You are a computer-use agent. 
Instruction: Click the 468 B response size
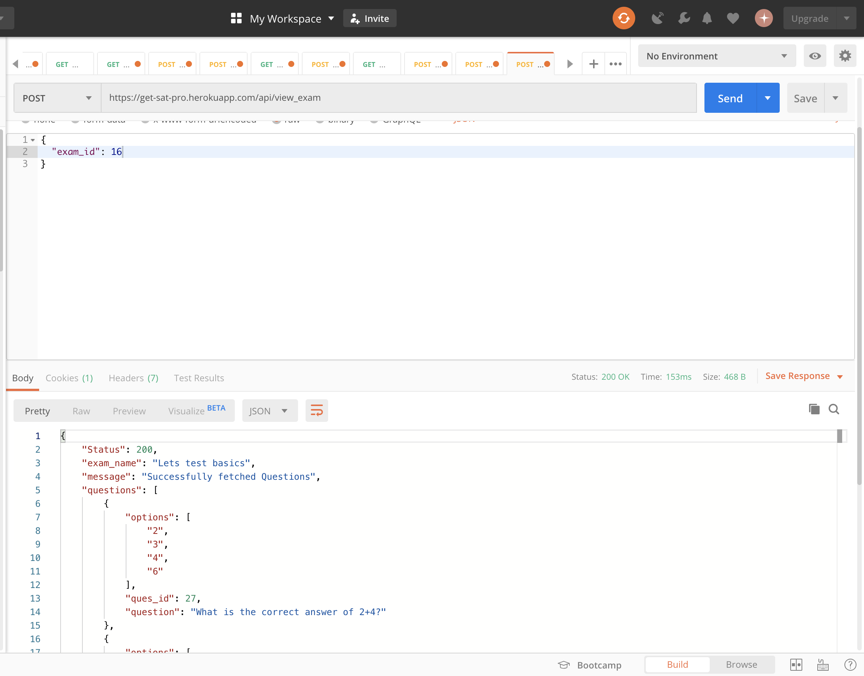point(735,376)
